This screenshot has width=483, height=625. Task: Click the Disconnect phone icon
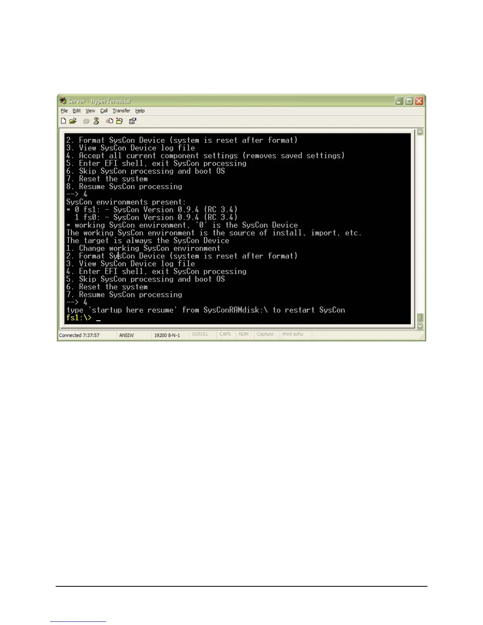[96, 121]
